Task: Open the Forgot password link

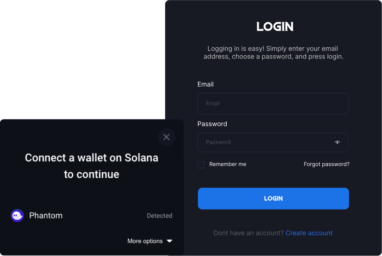Action: [x=326, y=164]
